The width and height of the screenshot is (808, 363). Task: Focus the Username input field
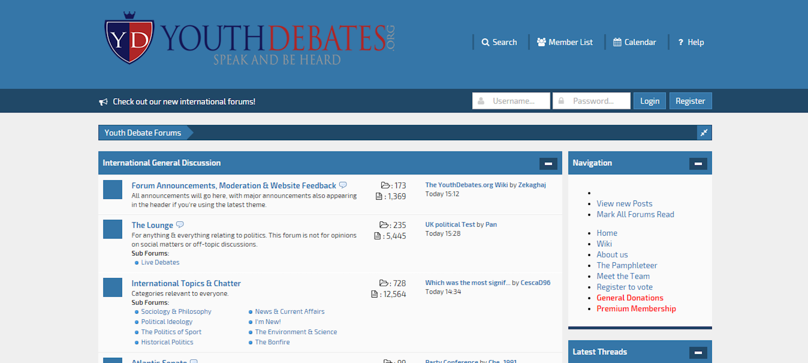511,101
